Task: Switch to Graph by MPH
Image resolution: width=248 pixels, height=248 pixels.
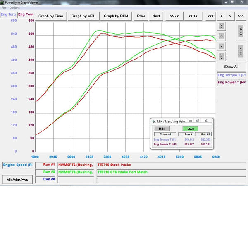Action: coord(83,16)
